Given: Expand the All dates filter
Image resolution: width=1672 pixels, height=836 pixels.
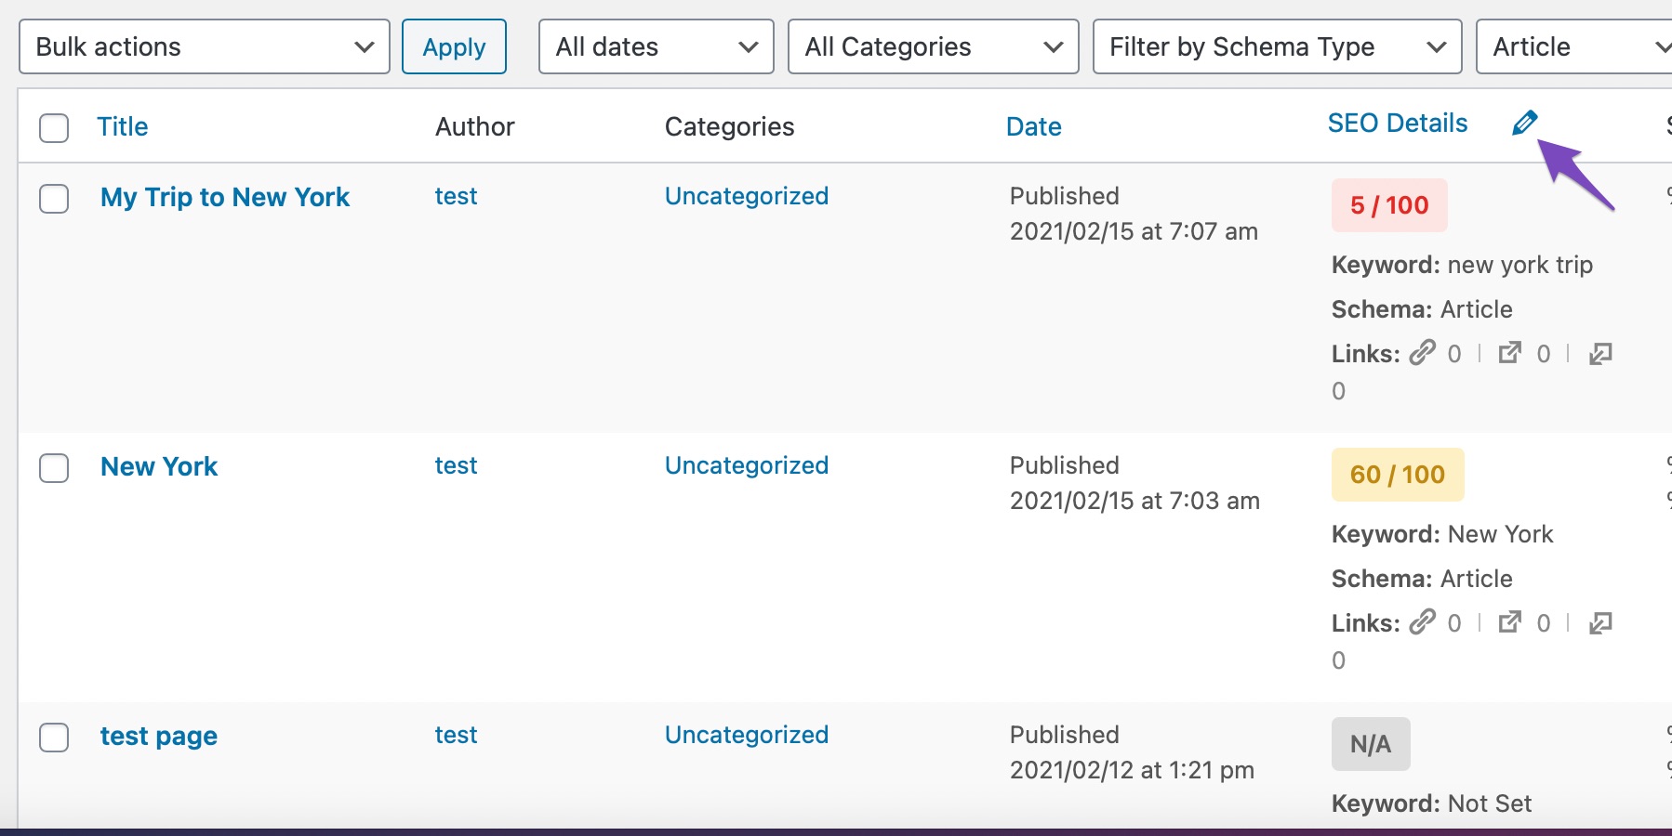Looking at the screenshot, I should click(x=656, y=46).
